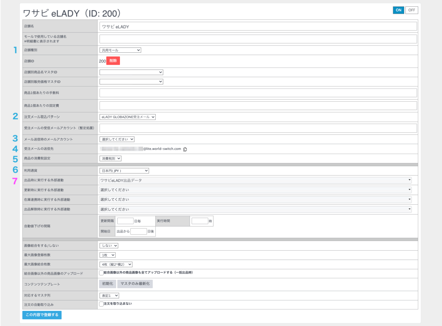Switch the store OFF
Viewport: 442px width, 326px height.
pyautogui.click(x=412, y=10)
